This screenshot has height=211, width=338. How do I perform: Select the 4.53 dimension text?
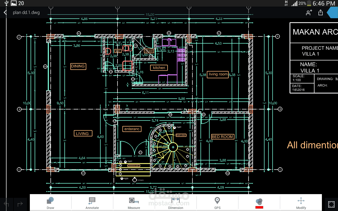(218, 43)
